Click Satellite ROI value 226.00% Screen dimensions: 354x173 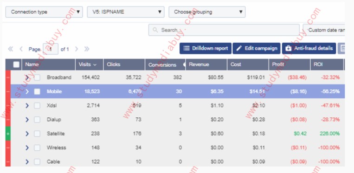coord(329,134)
